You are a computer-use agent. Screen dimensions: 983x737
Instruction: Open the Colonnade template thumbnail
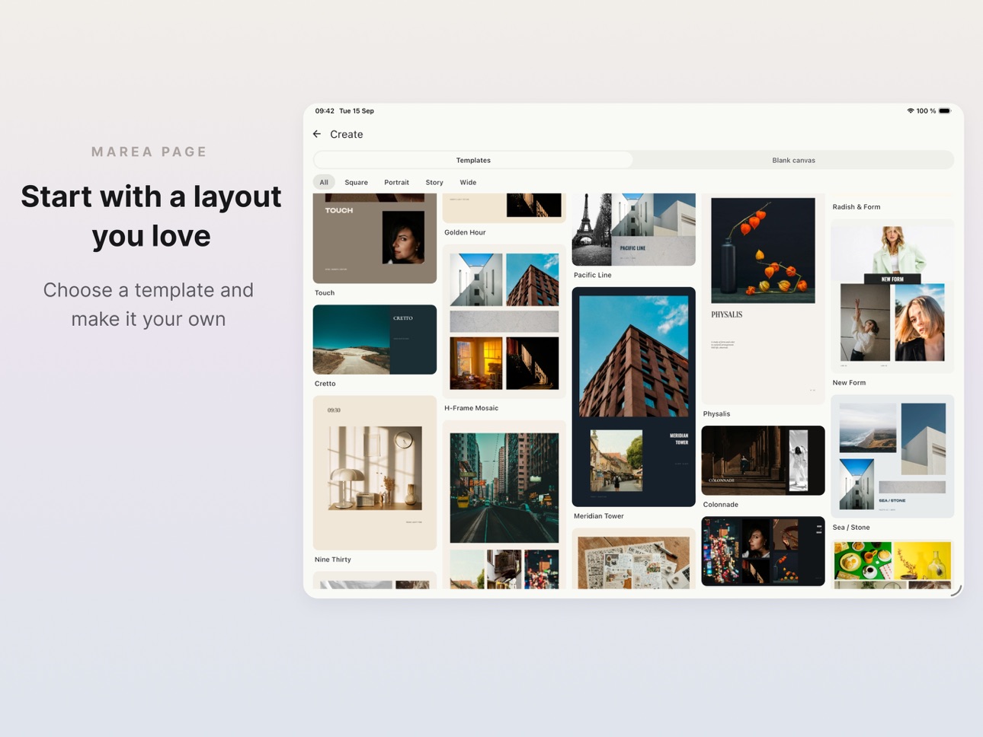[x=763, y=461]
